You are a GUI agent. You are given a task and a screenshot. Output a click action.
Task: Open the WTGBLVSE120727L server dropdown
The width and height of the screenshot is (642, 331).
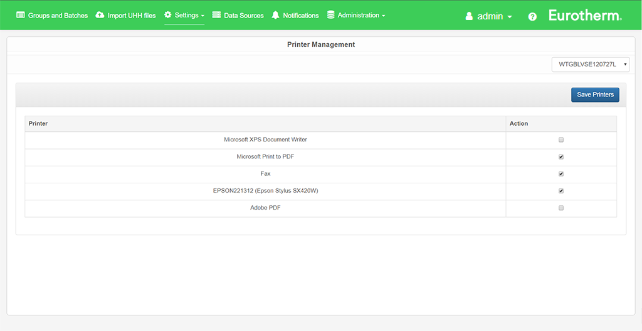click(x=590, y=64)
